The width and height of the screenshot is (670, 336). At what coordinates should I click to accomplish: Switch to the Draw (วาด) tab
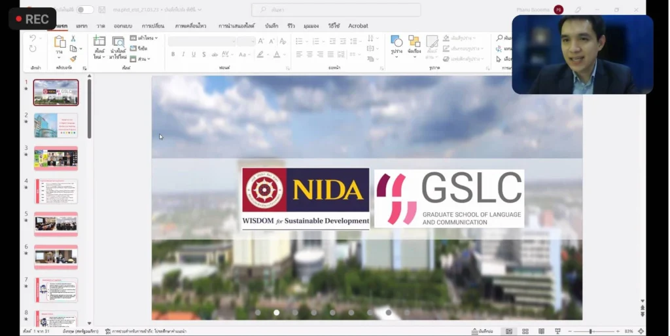(x=101, y=26)
